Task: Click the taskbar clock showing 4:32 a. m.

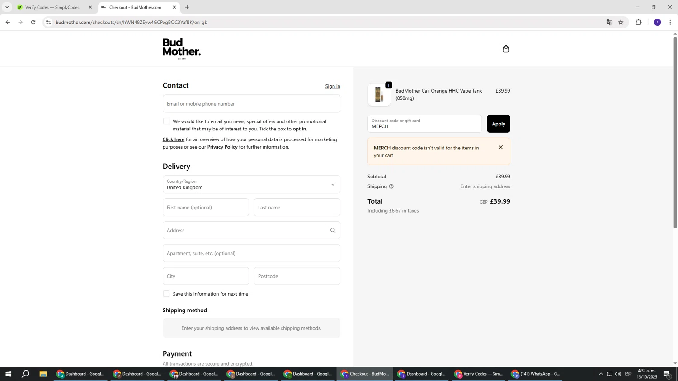Action: click(647, 374)
